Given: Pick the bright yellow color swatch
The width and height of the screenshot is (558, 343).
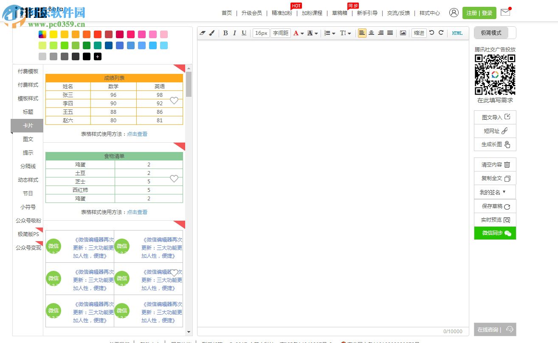Looking at the screenshot, I should (x=54, y=34).
